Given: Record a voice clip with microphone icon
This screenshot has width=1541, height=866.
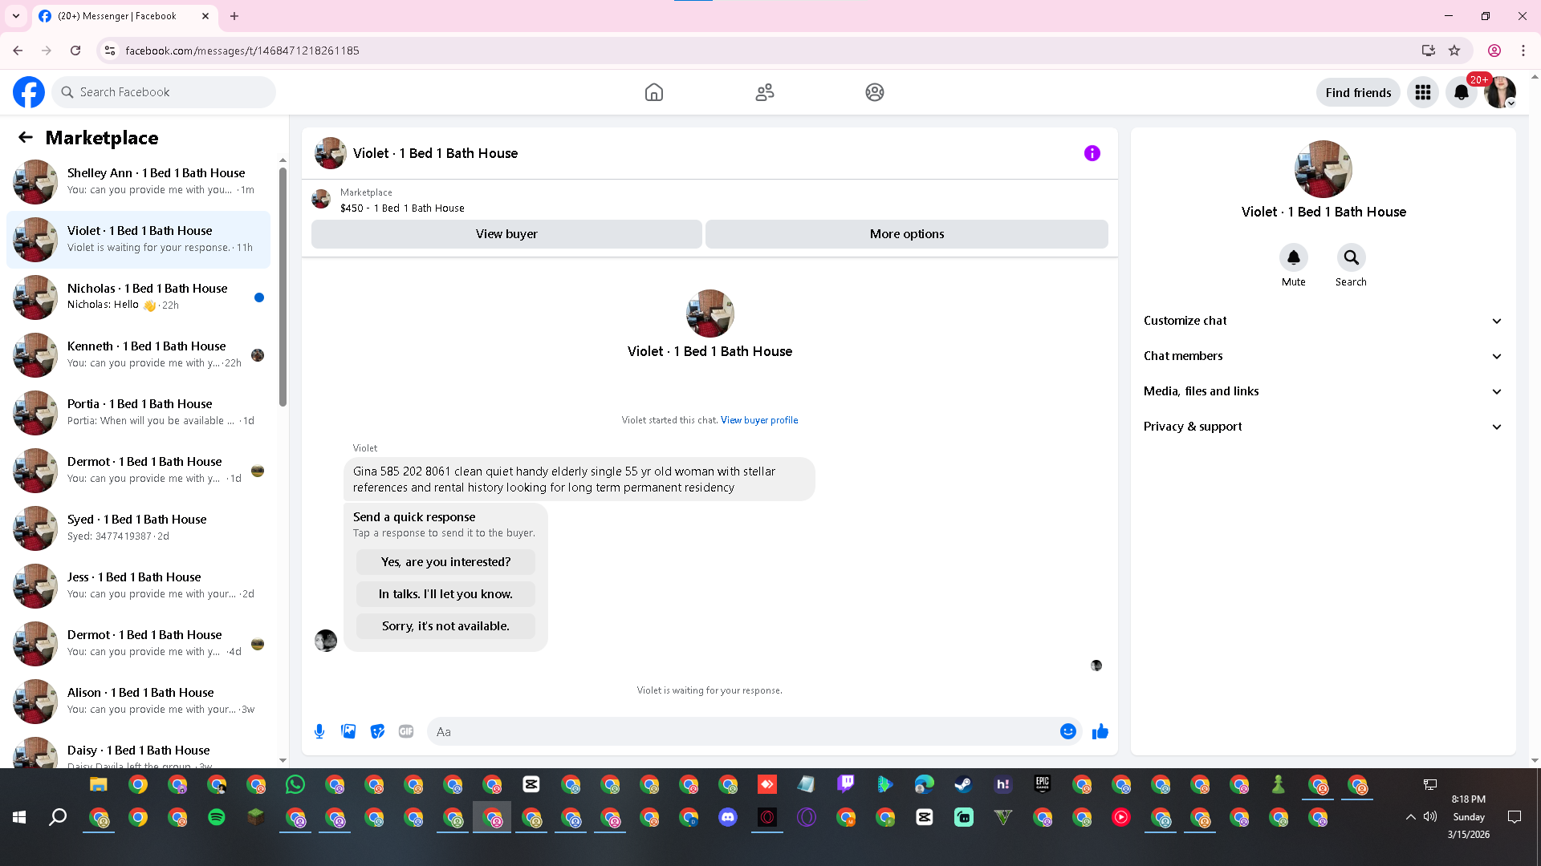Looking at the screenshot, I should [319, 731].
